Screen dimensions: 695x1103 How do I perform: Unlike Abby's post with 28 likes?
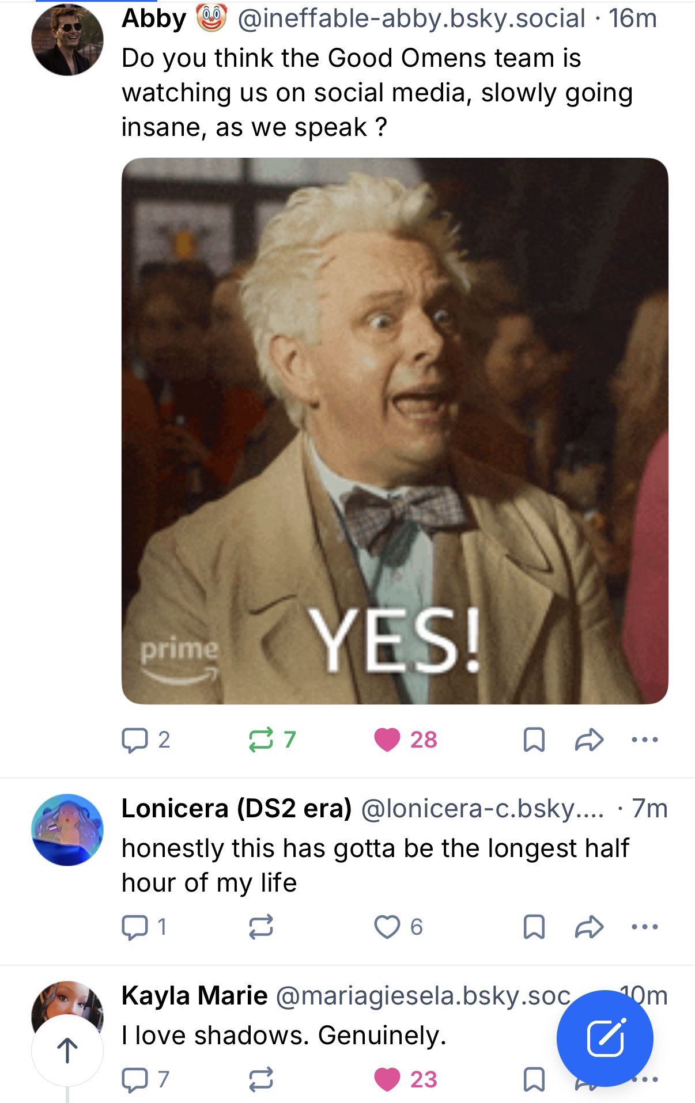point(406,740)
